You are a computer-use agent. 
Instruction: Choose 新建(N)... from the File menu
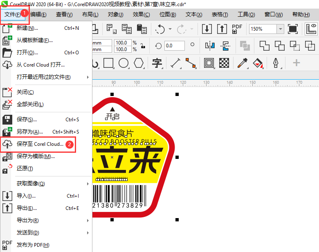tap(46, 28)
